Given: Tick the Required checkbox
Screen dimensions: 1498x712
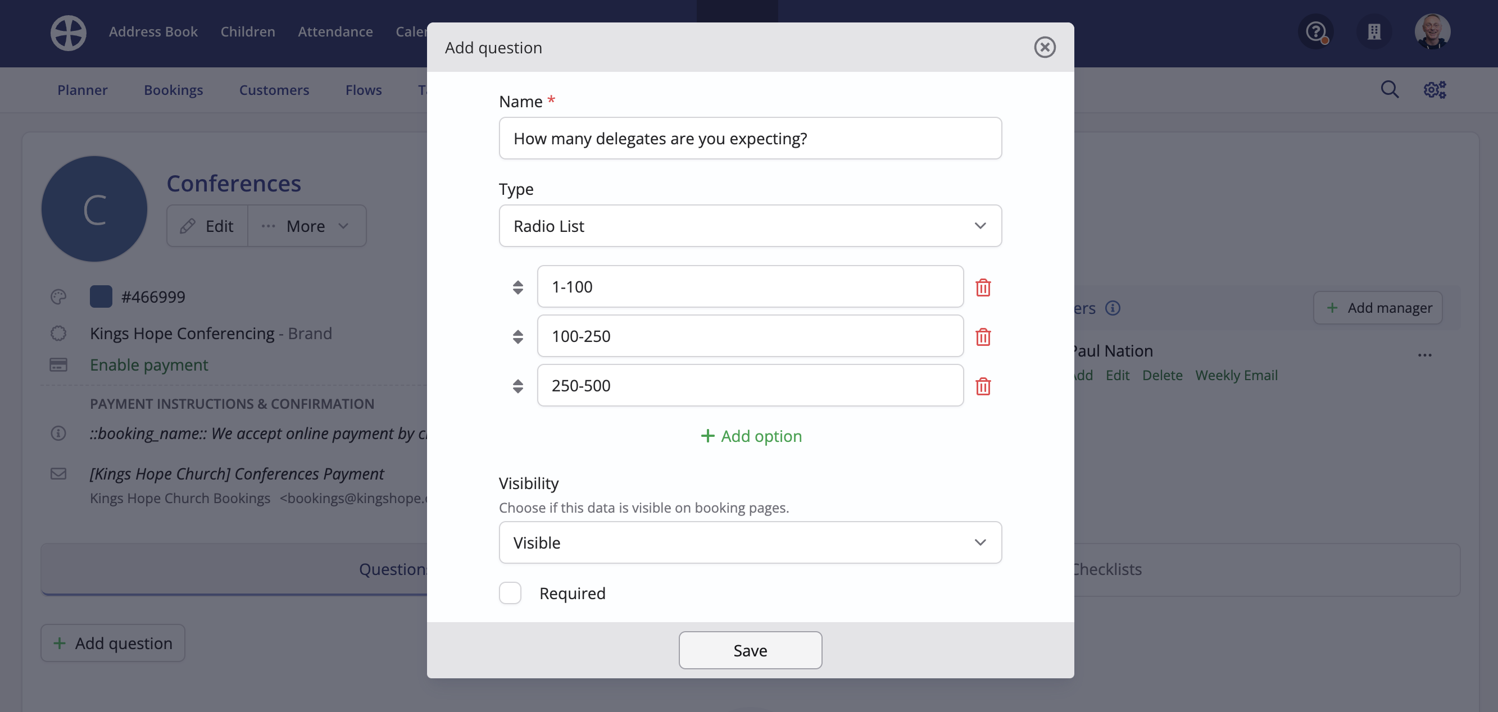Looking at the screenshot, I should click(x=510, y=593).
